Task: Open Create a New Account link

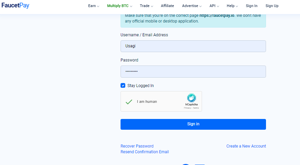Action: (246, 146)
